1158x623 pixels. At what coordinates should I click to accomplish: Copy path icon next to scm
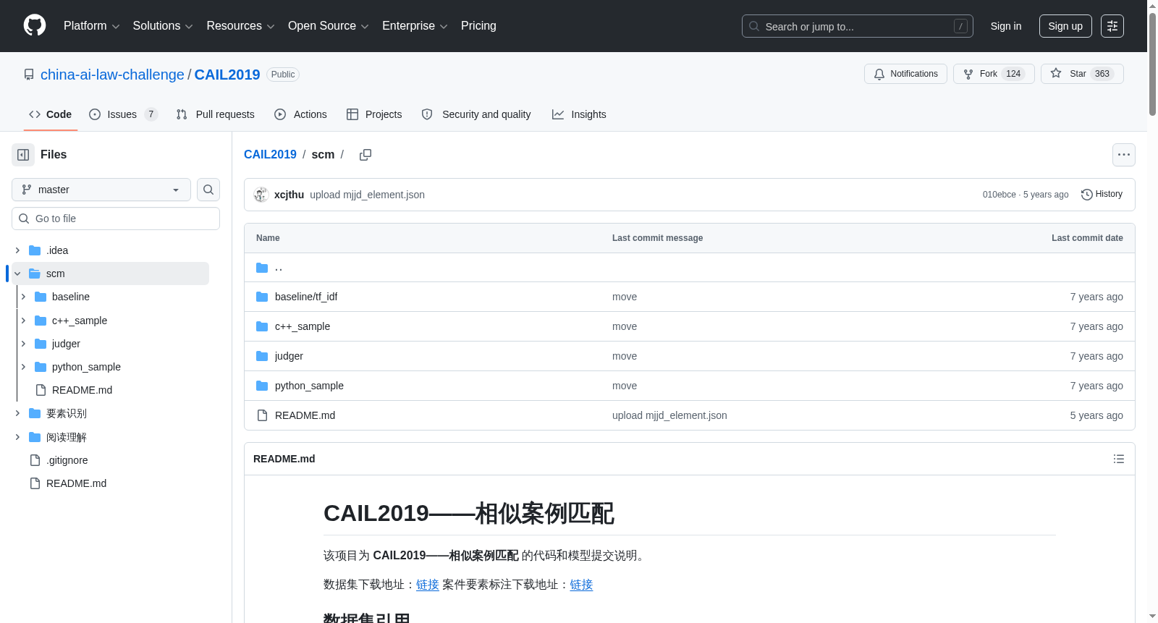click(365, 155)
